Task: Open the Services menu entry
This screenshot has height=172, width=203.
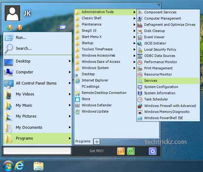Action: click(168, 81)
